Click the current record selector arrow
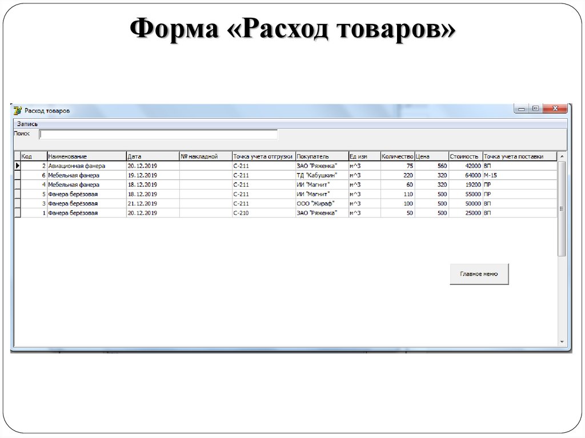The width and height of the screenshot is (585, 438). point(18,165)
